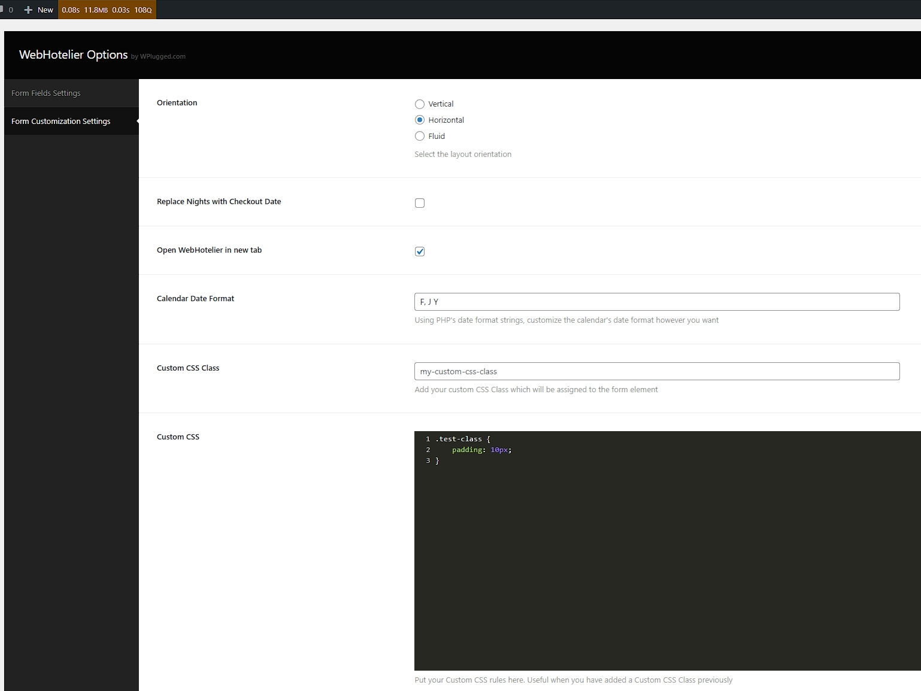Click the Calendar Date Format text field

656,302
